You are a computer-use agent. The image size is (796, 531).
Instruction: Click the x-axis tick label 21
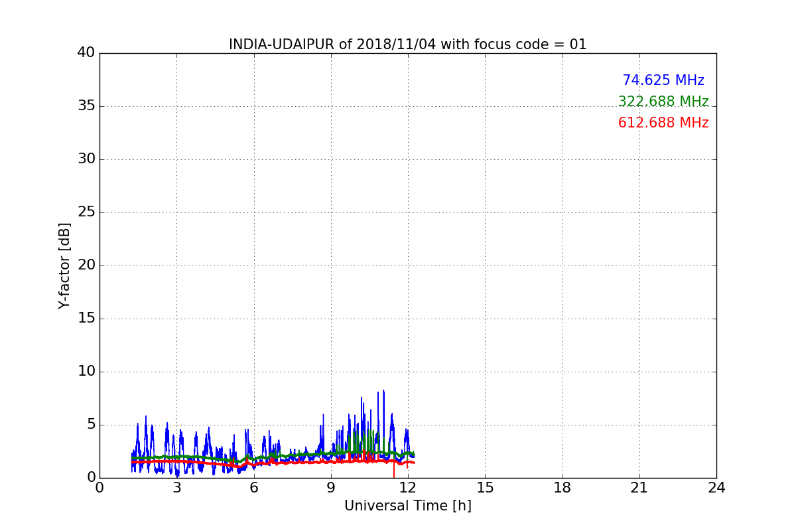(x=639, y=488)
